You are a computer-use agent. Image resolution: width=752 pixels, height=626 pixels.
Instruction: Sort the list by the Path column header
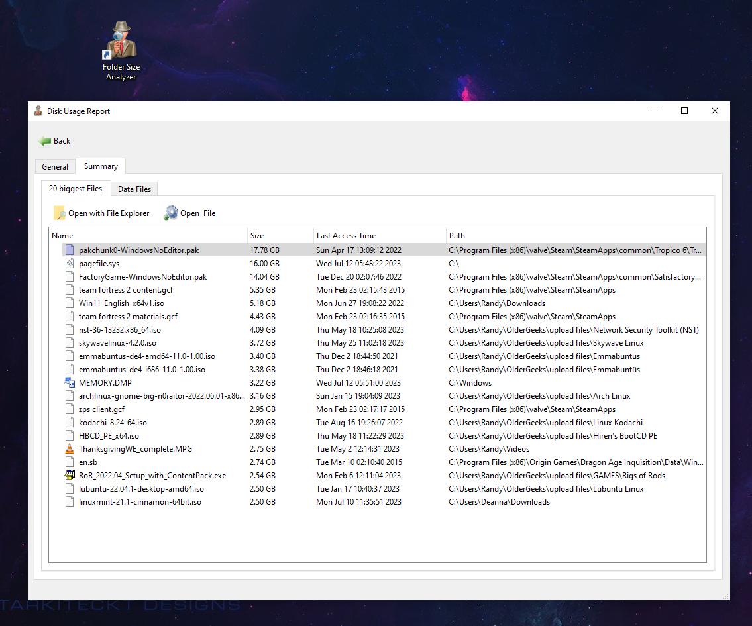[576, 235]
